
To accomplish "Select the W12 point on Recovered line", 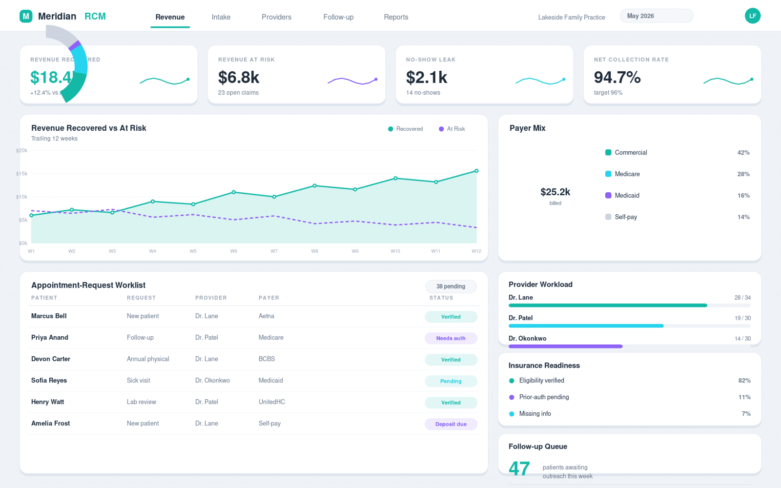I will 476,171.
